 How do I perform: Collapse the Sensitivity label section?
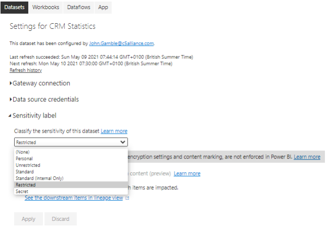[32, 115]
